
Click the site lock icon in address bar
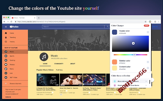[x=16, y=22]
